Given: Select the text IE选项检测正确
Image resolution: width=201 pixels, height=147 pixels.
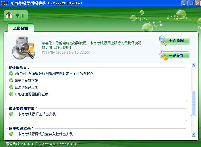Looking at the screenshot, I should (x=26, y=87).
